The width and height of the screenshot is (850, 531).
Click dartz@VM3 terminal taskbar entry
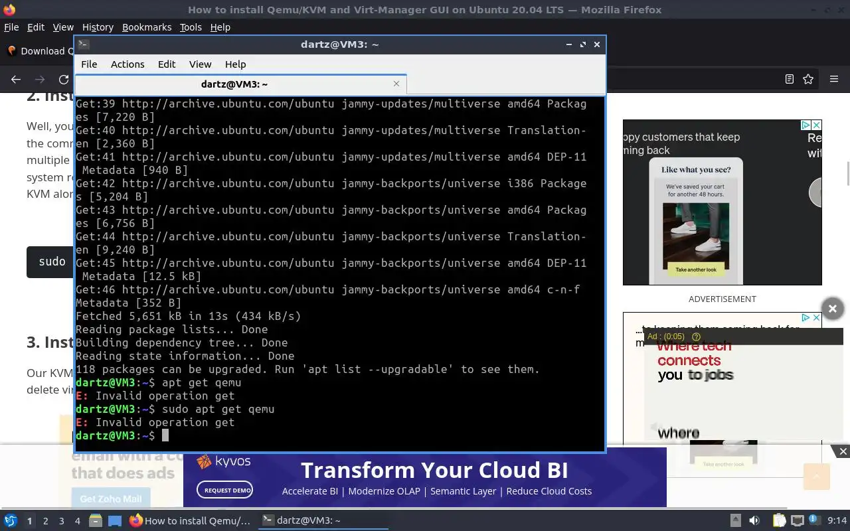coord(323,521)
